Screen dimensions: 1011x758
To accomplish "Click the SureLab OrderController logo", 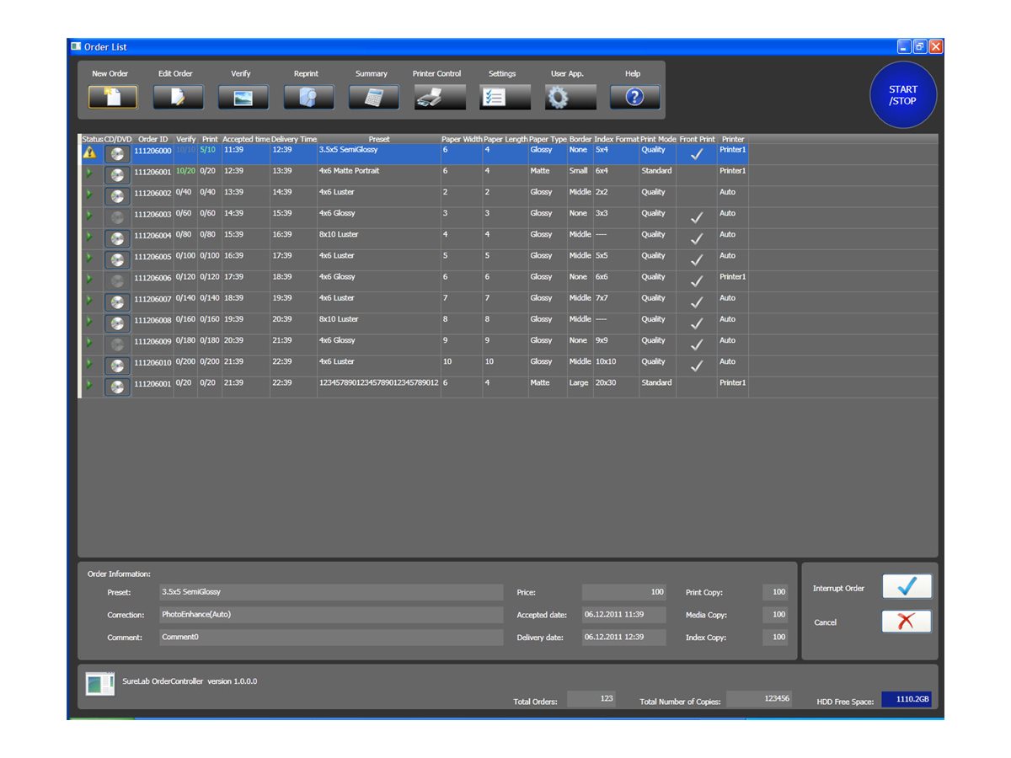I will [x=101, y=685].
